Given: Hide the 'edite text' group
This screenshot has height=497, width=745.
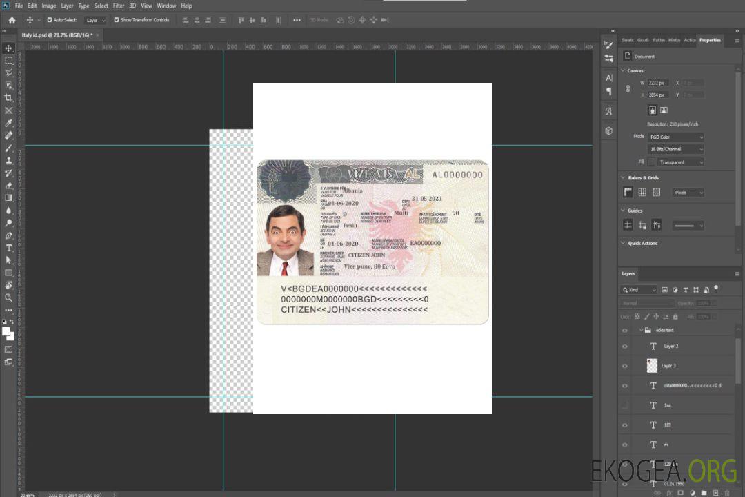Looking at the screenshot, I should [625, 330].
